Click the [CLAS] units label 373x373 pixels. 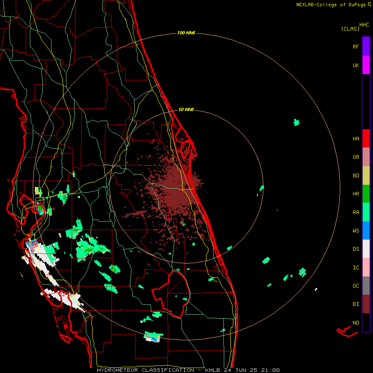click(350, 29)
